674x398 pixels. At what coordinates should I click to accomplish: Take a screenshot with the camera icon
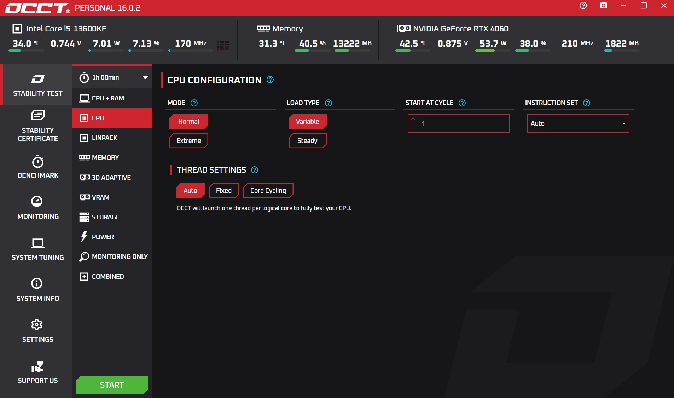[x=603, y=6]
